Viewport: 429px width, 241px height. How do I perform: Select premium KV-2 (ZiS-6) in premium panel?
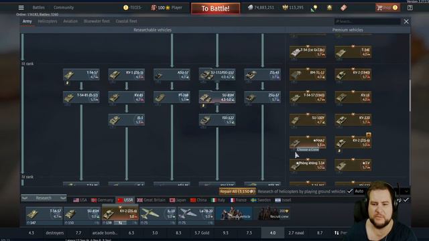point(353,143)
